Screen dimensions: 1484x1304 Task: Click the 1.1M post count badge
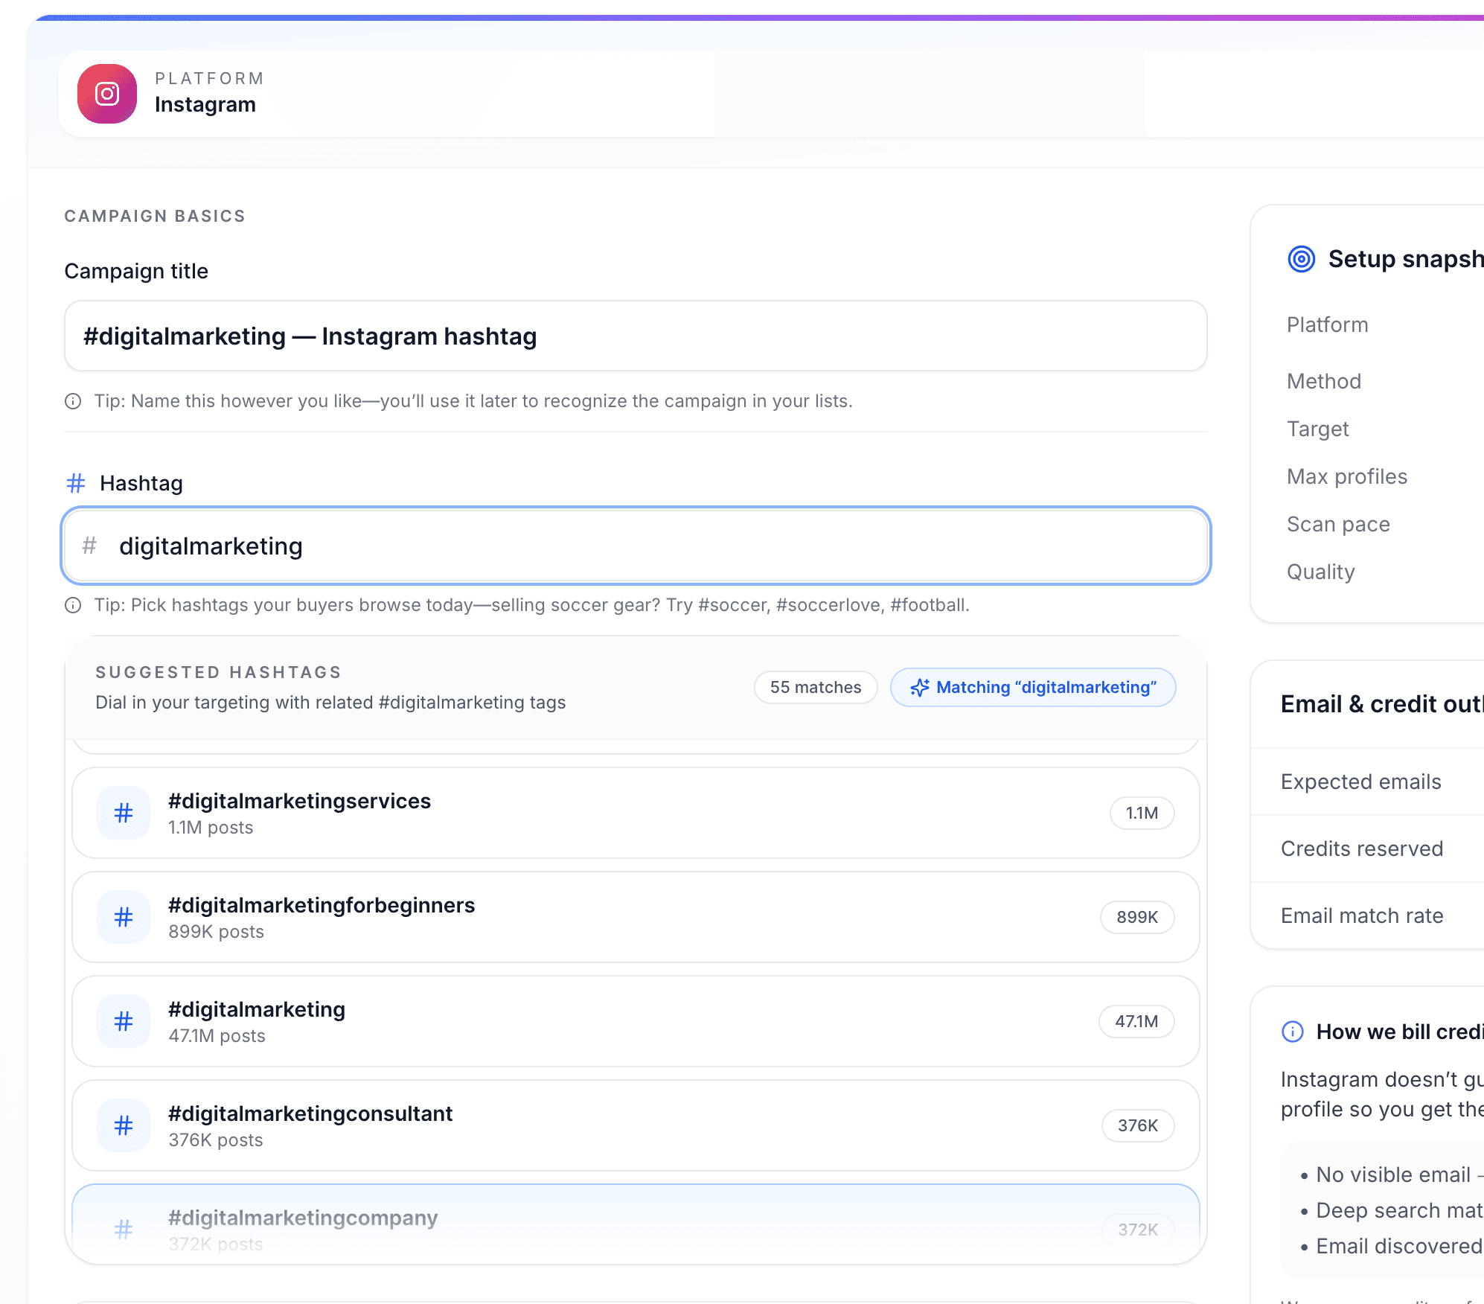1142,813
